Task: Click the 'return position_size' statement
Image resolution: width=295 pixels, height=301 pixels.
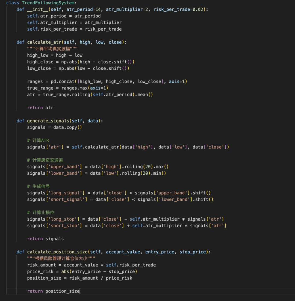Action: pyautogui.click(x=53, y=291)
